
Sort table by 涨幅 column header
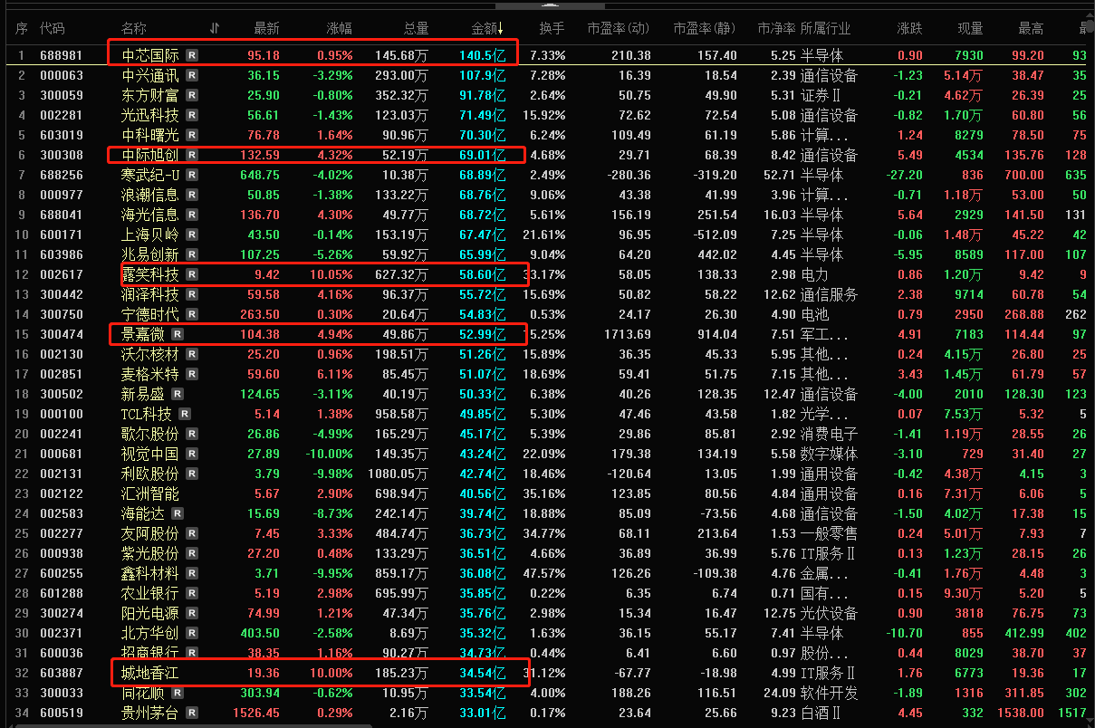pos(339,29)
